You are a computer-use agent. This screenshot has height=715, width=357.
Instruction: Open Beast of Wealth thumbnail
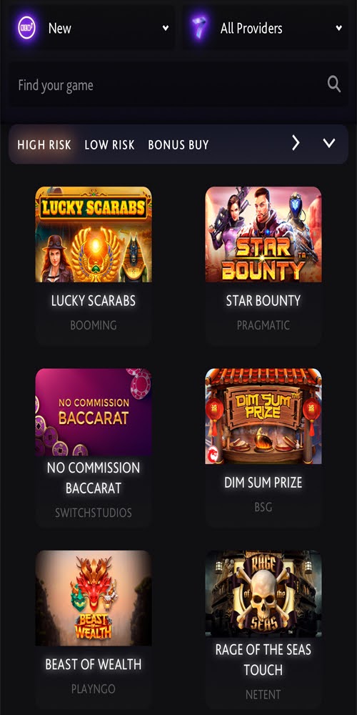click(x=94, y=598)
